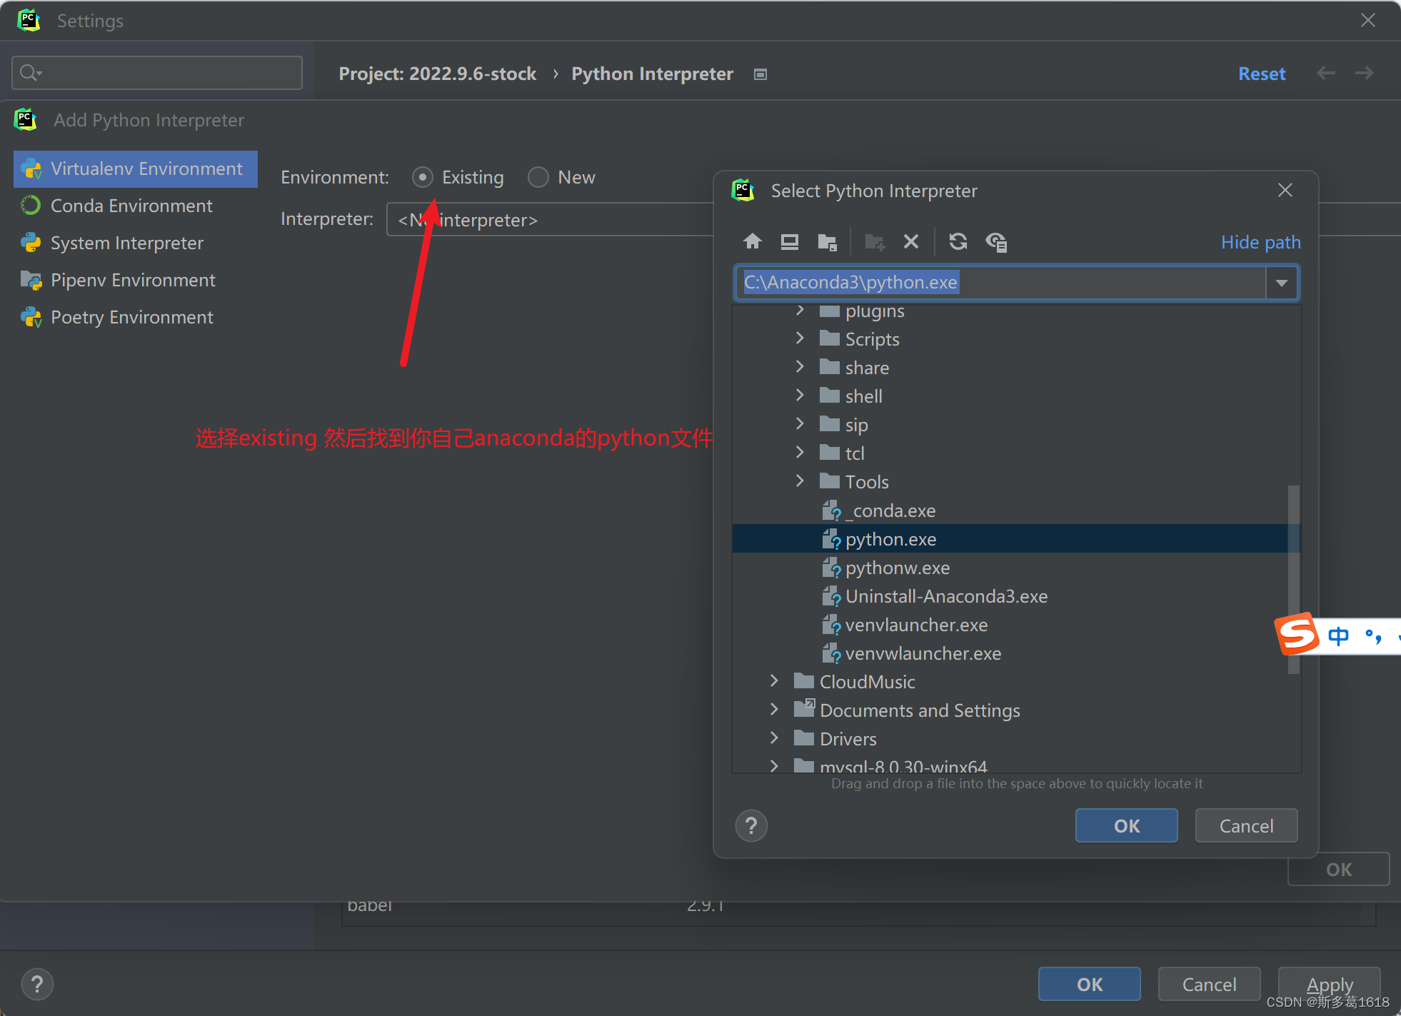Click Reset link in Settings
Screen dimensions: 1401x1016
[1262, 74]
